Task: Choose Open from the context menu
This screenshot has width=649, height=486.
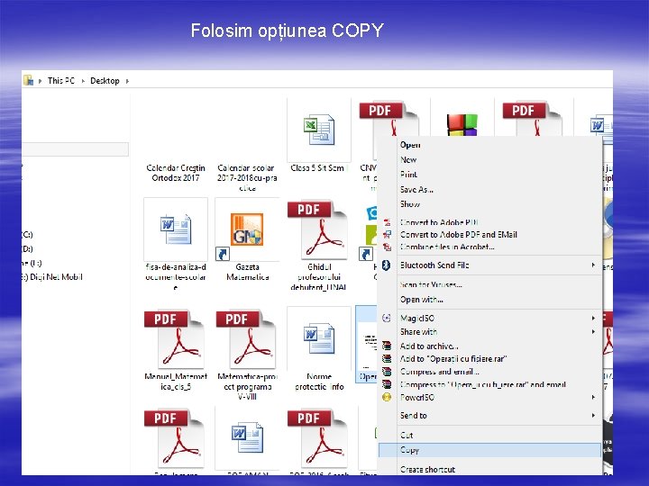Action: coord(410,145)
